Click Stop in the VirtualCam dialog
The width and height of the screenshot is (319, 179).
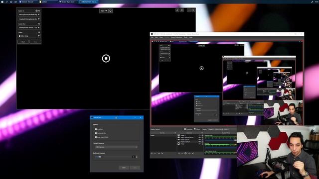[135, 168]
